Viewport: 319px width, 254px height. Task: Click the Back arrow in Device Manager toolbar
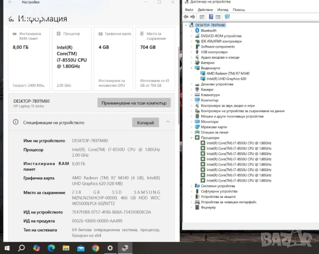(186, 17)
